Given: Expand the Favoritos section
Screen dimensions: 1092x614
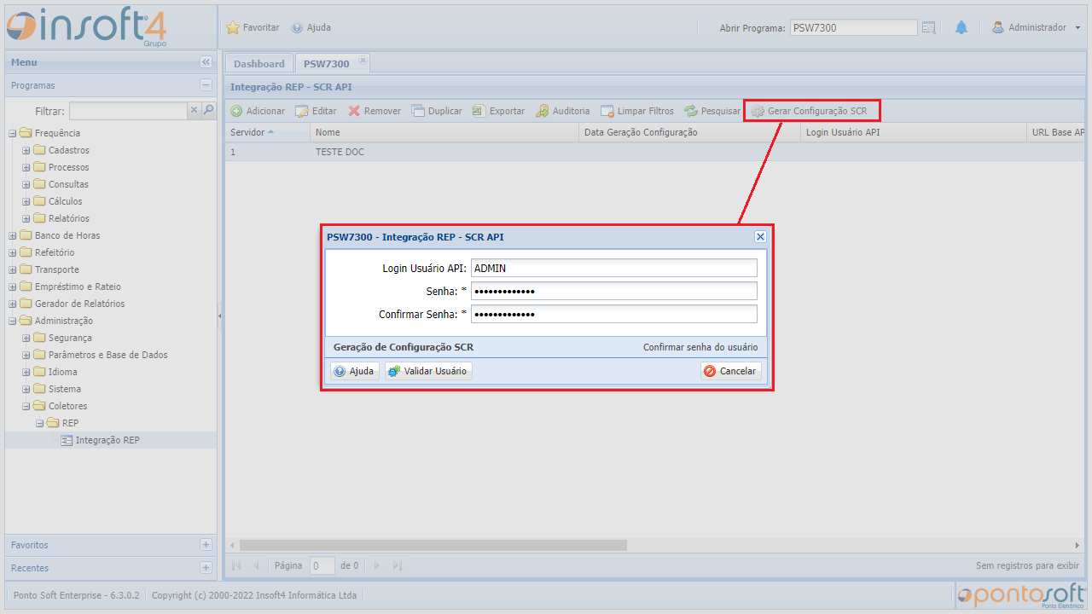Looking at the screenshot, I should pos(206,544).
